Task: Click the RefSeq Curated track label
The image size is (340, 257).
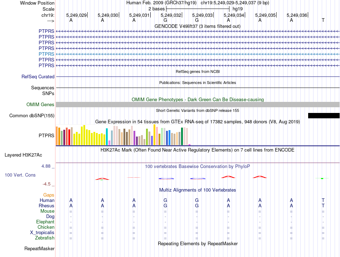Action: [38, 76]
